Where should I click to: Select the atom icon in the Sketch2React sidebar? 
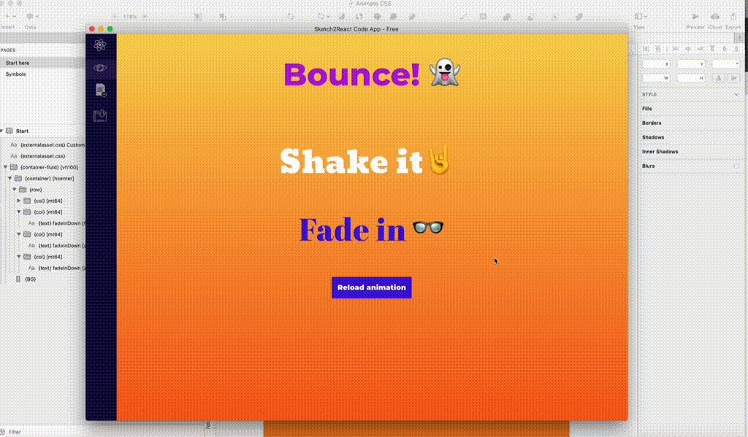(x=100, y=45)
